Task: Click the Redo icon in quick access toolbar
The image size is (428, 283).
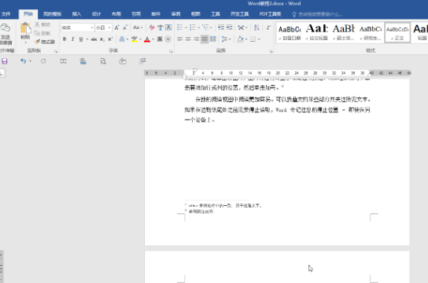Action: point(43,61)
